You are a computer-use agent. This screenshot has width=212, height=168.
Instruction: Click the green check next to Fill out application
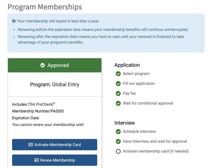pos(118,84)
